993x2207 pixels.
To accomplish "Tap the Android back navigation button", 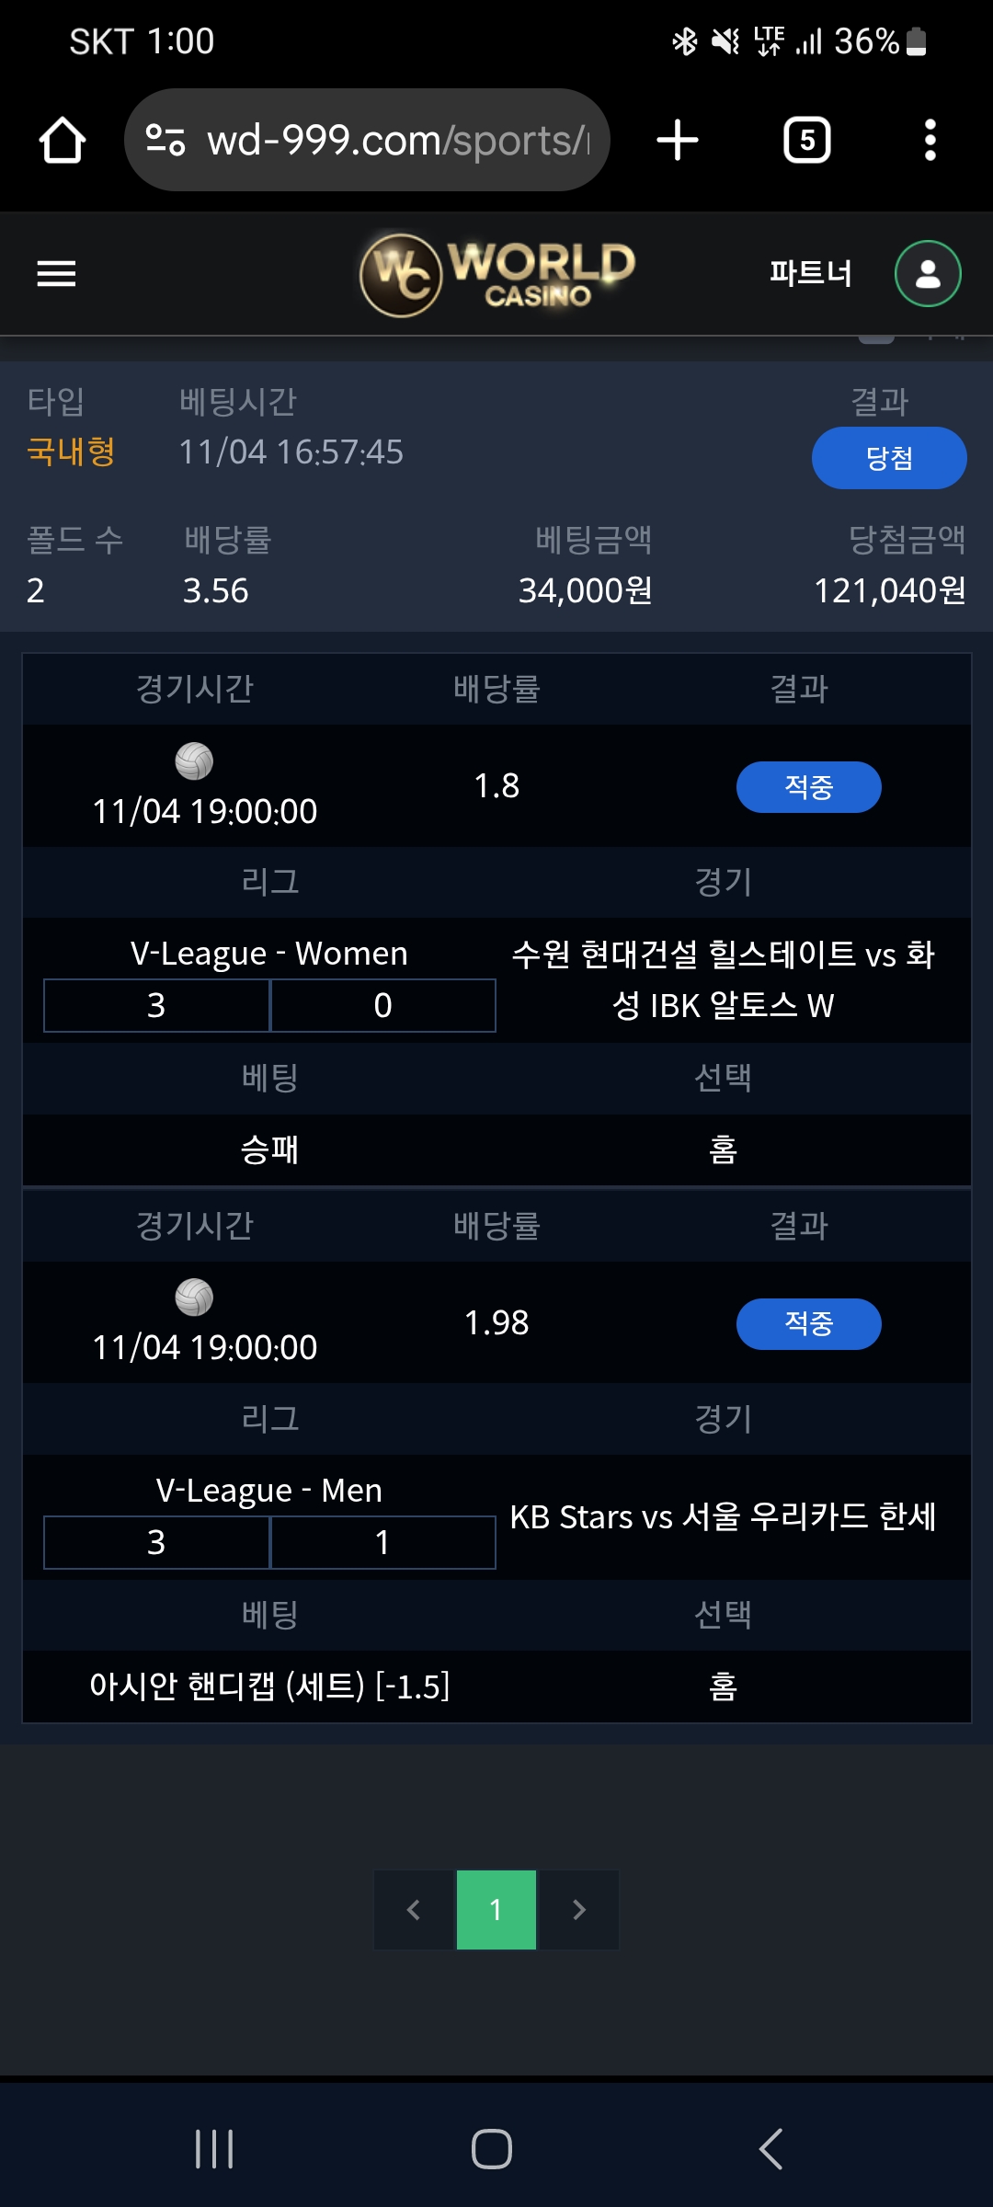I will [x=770, y=2149].
